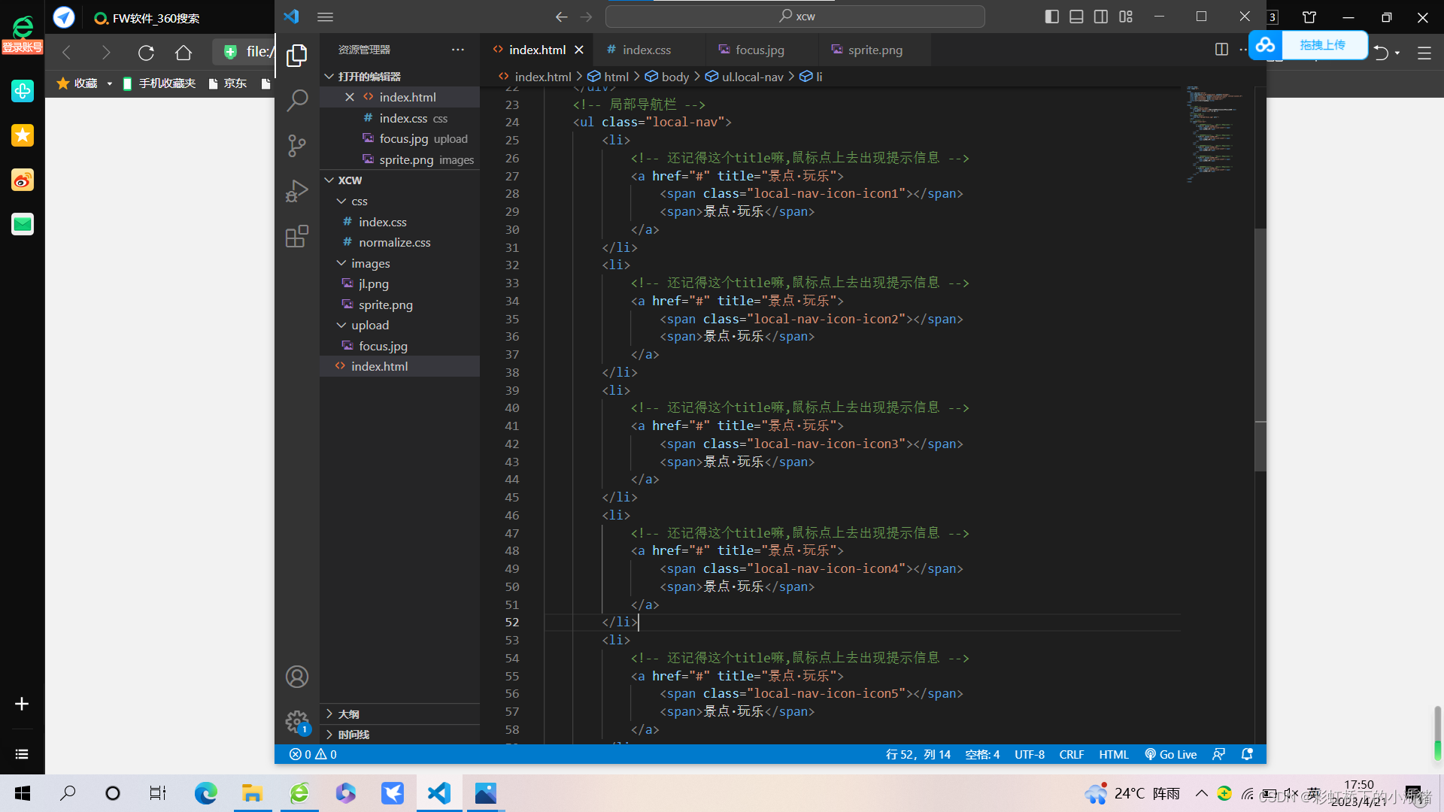Open the 京东 bookmark in browser
The height and width of the screenshot is (812, 1444).
click(228, 83)
